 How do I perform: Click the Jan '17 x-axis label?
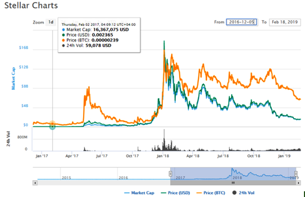(42, 156)
